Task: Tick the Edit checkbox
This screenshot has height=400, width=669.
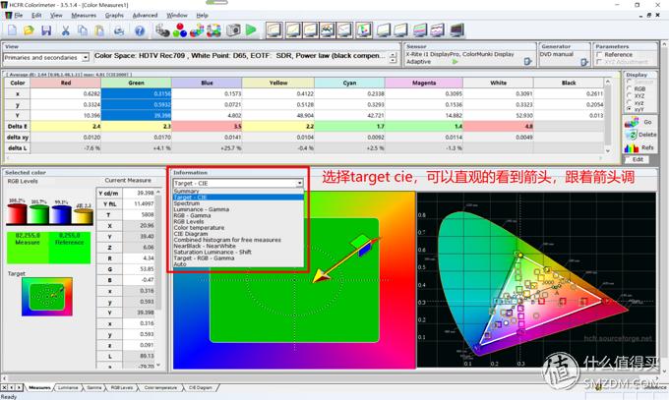Action: 628,159
